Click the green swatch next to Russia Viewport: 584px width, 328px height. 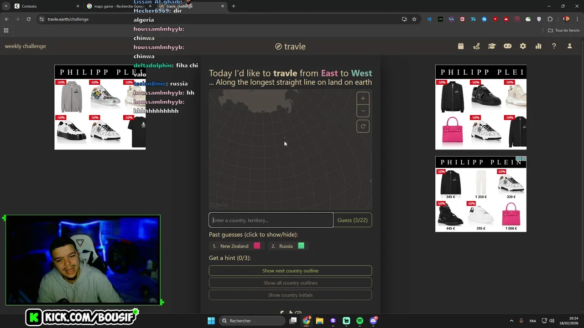point(301,246)
